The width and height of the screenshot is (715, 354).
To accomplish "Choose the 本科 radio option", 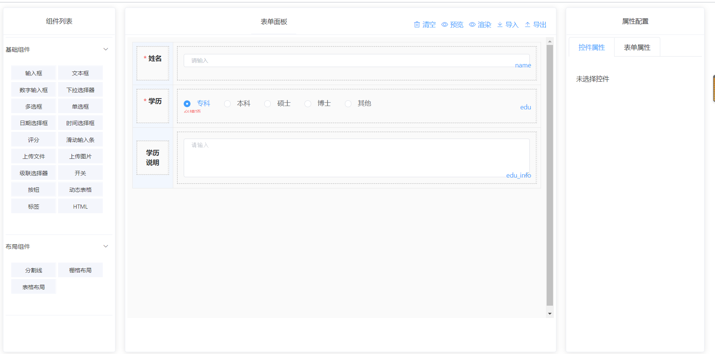I will coord(228,104).
